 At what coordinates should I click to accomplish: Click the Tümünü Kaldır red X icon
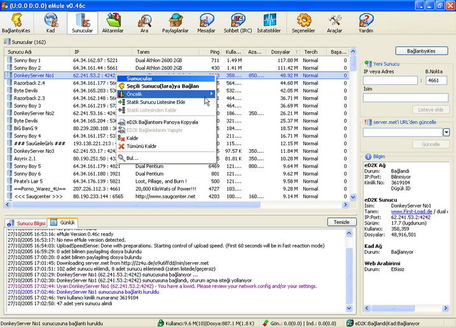pyautogui.click(x=121, y=146)
